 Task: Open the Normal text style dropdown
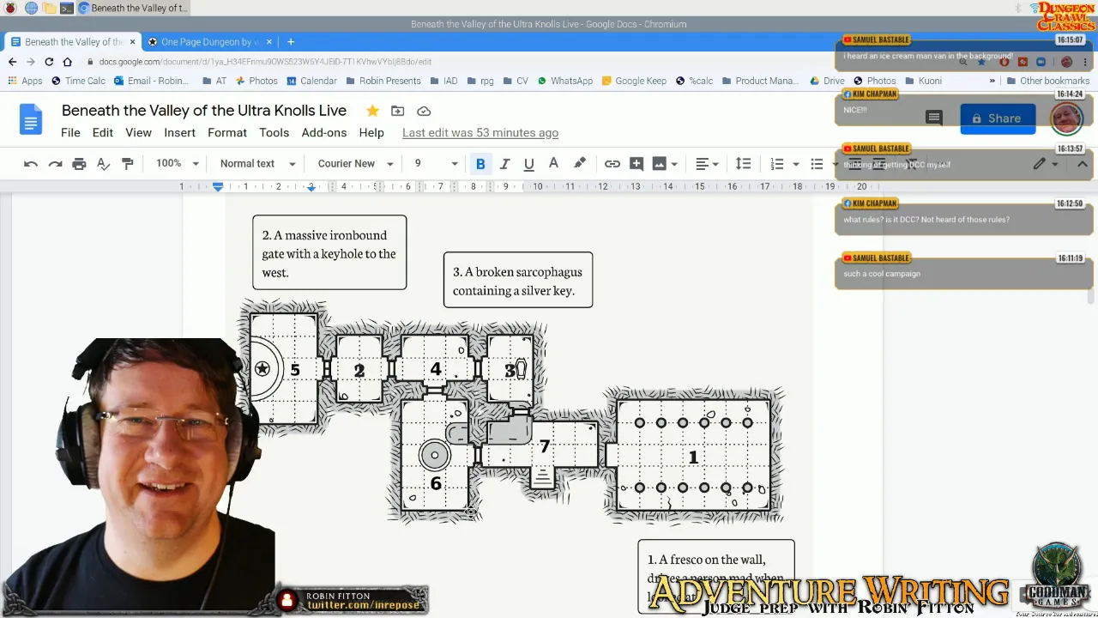click(257, 163)
